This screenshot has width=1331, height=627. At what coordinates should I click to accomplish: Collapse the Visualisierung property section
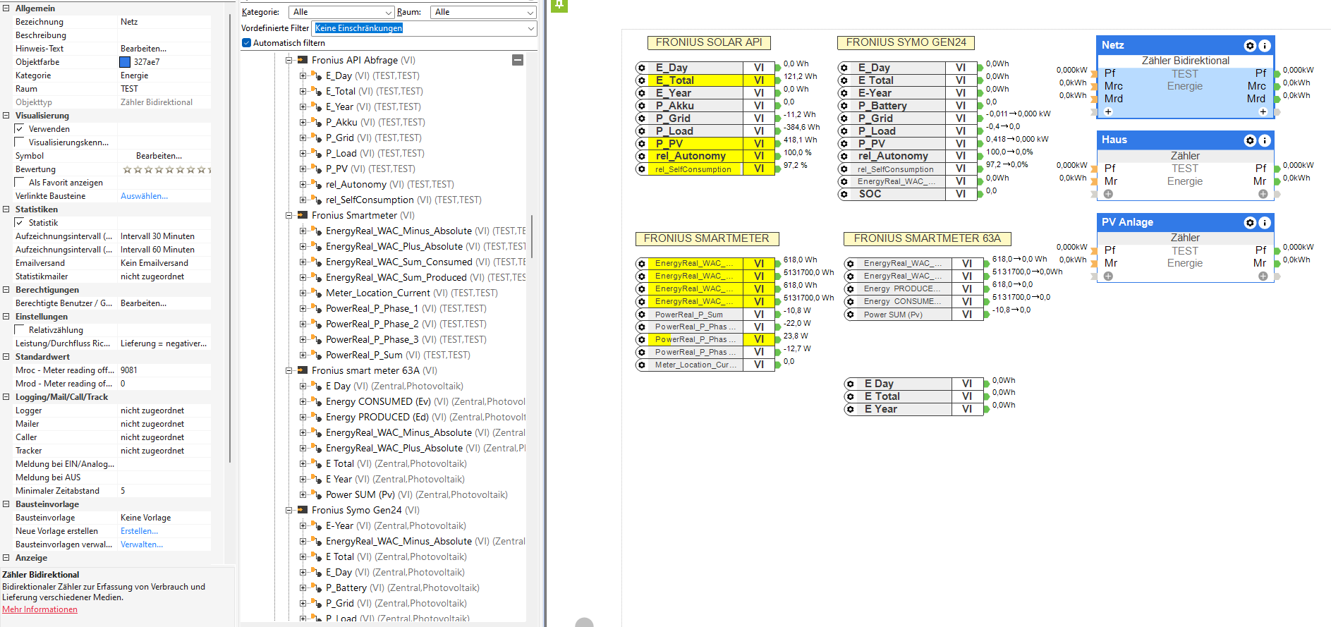tap(6, 116)
